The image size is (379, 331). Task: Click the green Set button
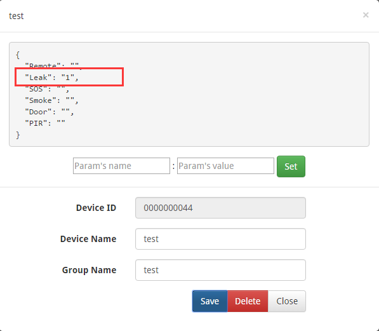pyautogui.click(x=291, y=166)
